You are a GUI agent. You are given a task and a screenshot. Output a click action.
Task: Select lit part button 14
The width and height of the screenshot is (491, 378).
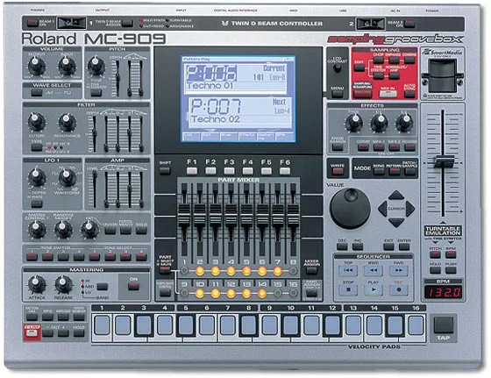coord(262,294)
